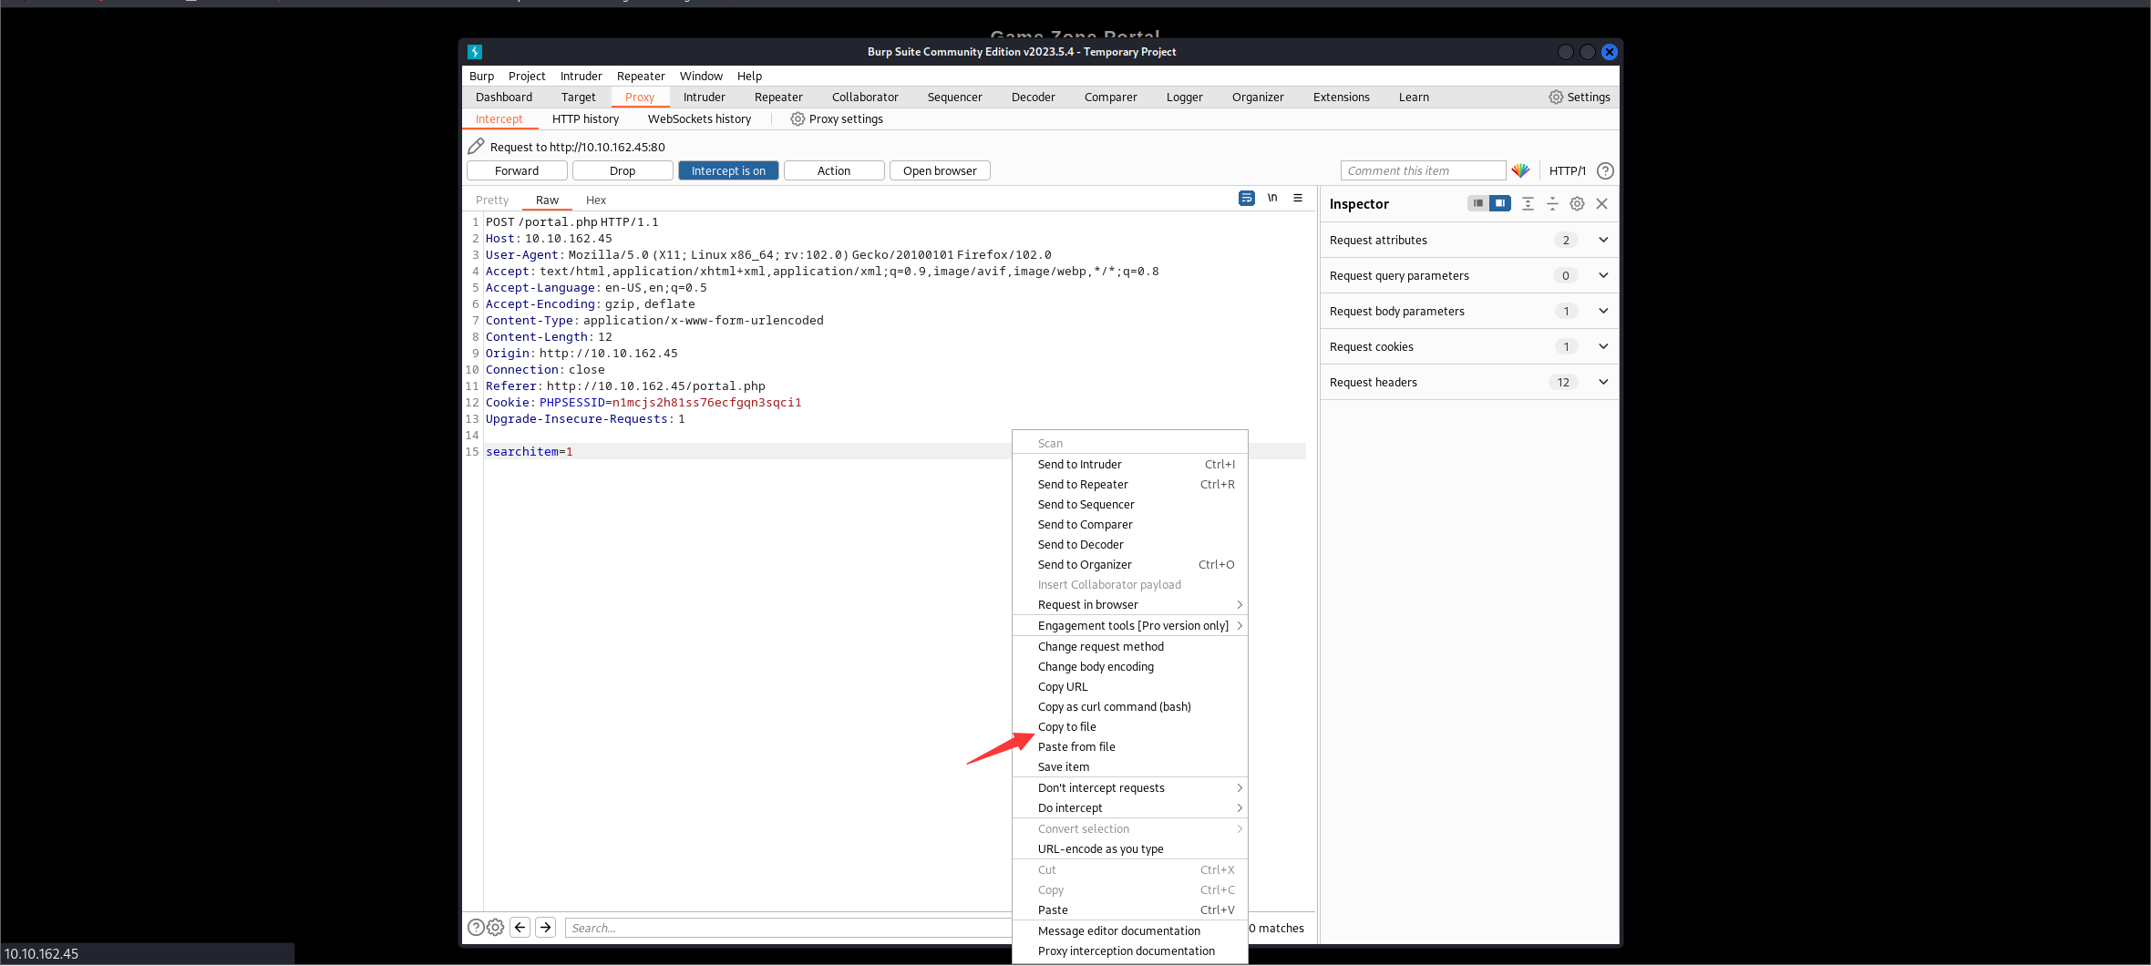
Task: Select Copy to file in context menu
Action: point(1067,727)
